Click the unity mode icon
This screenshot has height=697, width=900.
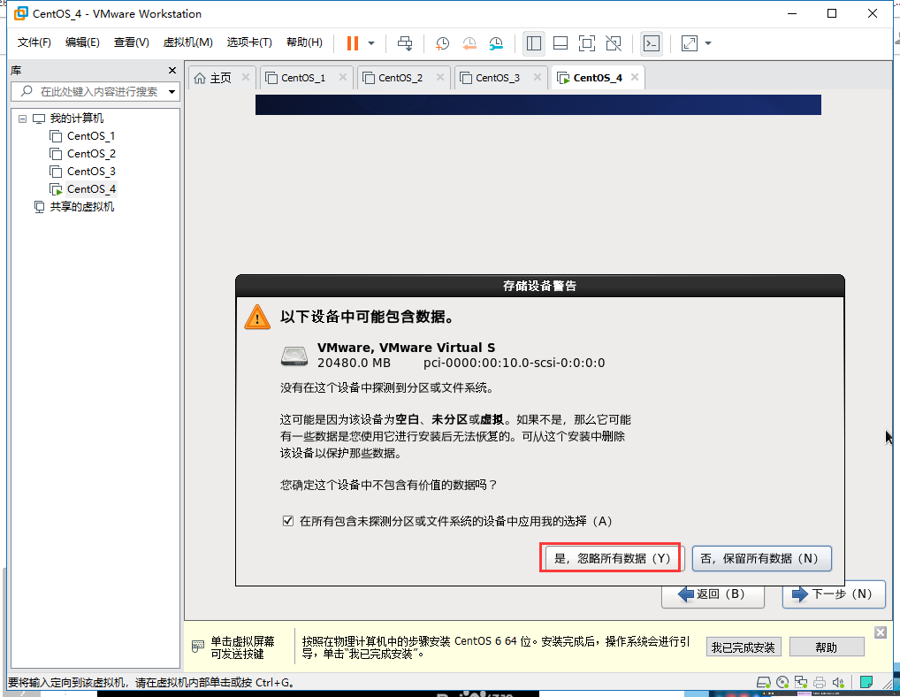pyautogui.click(x=614, y=43)
